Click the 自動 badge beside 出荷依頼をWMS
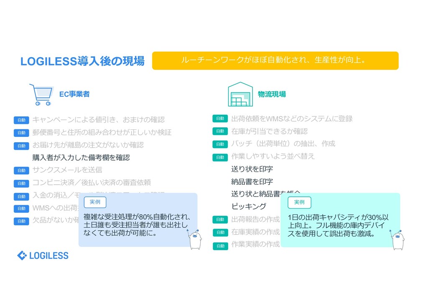This screenshot has height=302, width=428. click(x=220, y=118)
